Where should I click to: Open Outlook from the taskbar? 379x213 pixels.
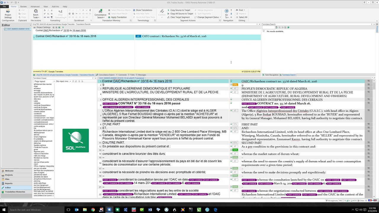click(x=77, y=210)
